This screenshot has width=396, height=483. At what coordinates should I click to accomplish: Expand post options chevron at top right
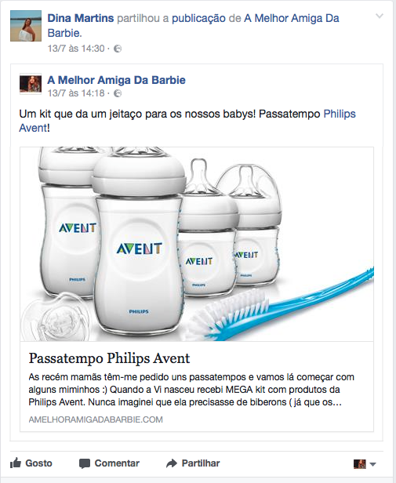[380, 16]
